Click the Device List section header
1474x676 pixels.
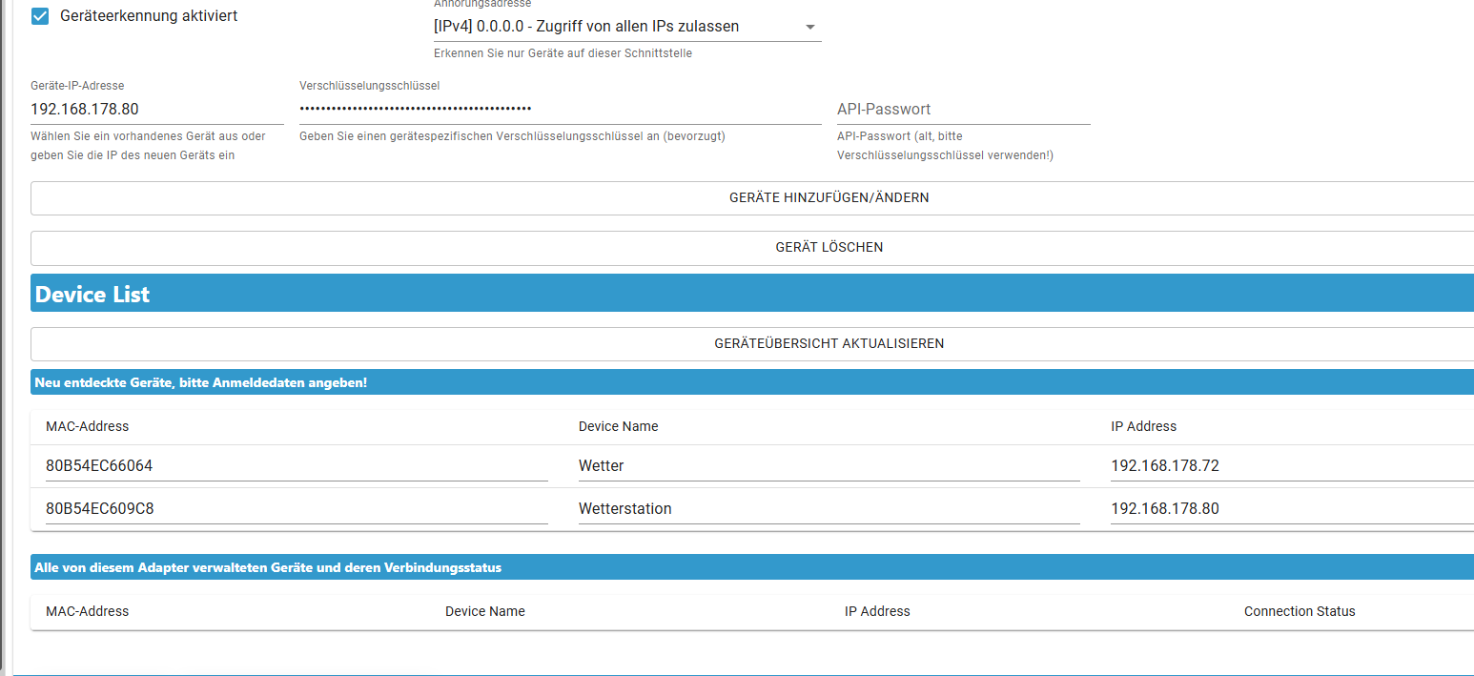point(92,295)
